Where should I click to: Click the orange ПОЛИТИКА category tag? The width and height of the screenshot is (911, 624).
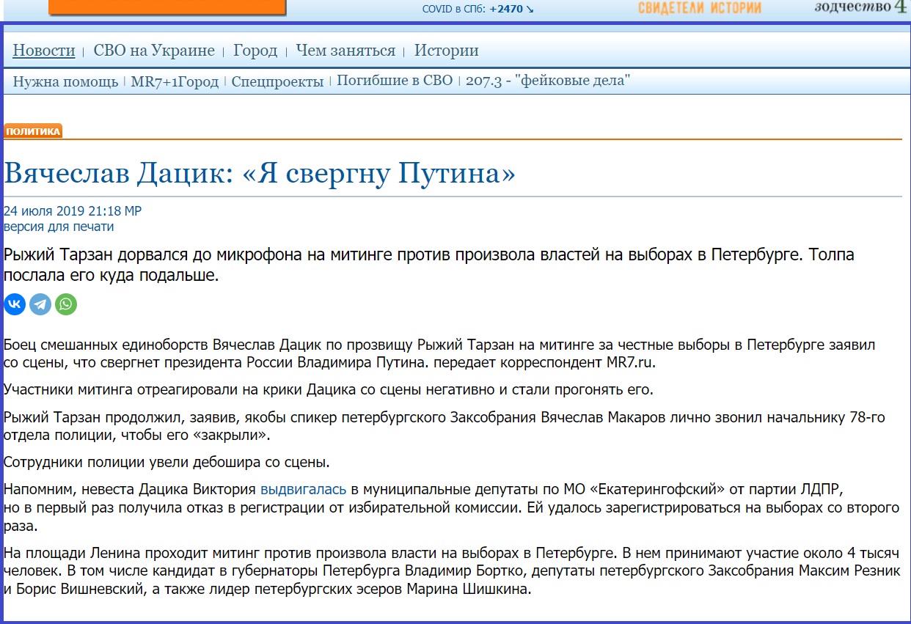click(33, 131)
